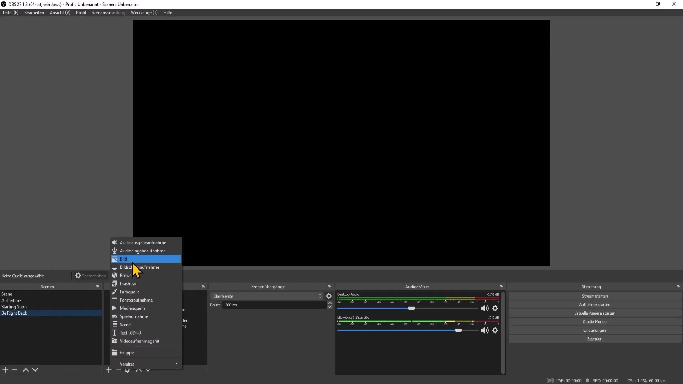
Task: Add a Szene source from menu
Action: coord(146,324)
